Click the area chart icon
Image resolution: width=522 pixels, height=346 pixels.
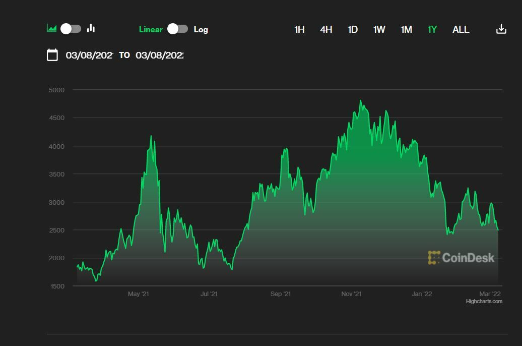51,28
